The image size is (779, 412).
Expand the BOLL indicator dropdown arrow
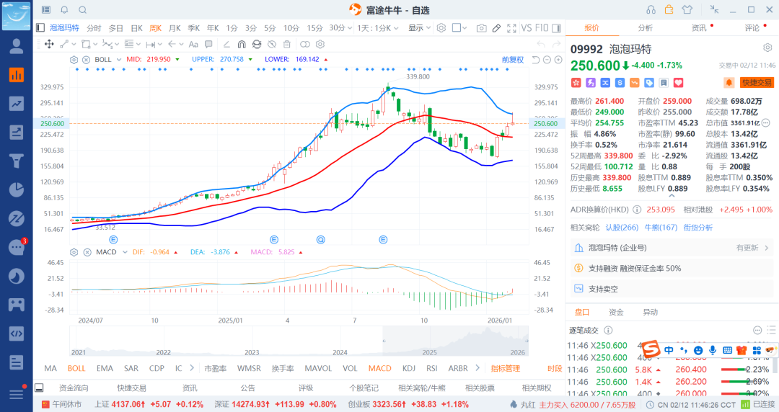point(119,60)
